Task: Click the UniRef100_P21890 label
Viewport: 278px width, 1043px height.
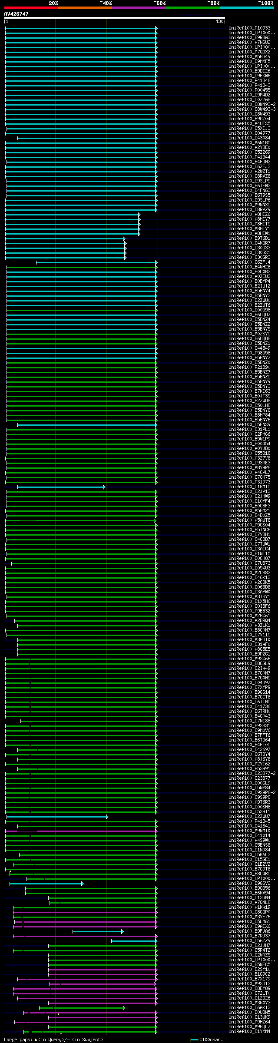Action: [249, 368]
